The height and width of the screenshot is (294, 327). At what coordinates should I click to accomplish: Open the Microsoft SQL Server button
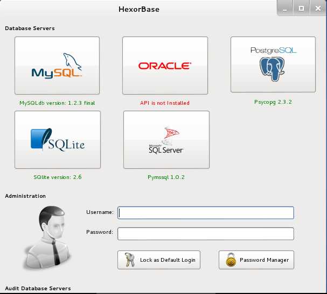(x=166, y=140)
